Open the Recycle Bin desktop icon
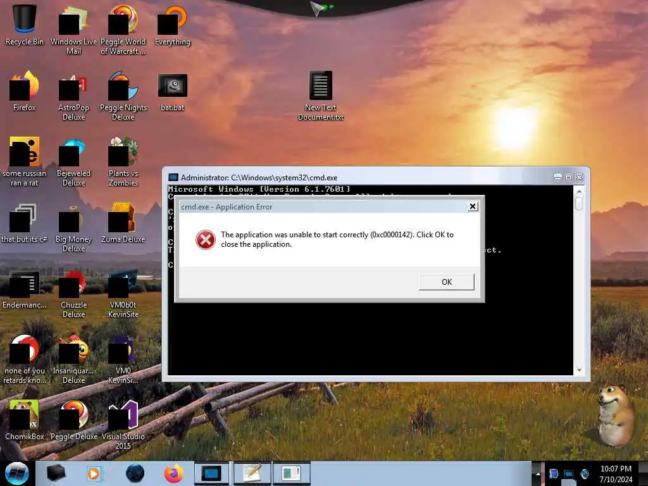 (25, 25)
